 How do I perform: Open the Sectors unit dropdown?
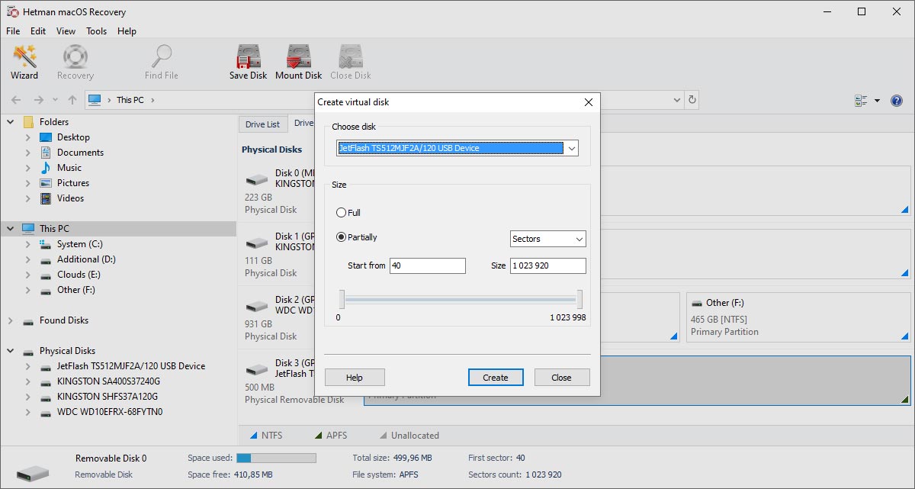tap(547, 239)
